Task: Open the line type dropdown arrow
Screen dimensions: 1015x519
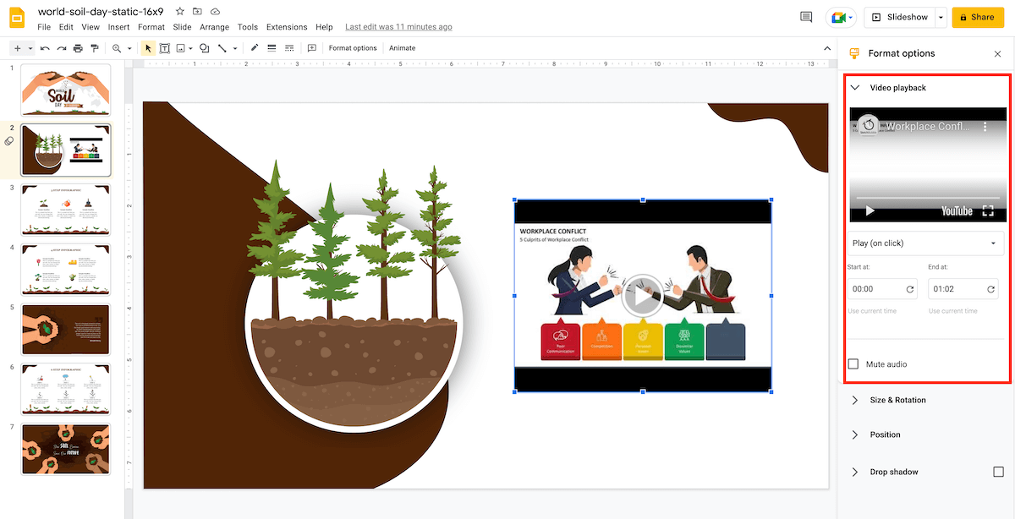Action: point(235,48)
